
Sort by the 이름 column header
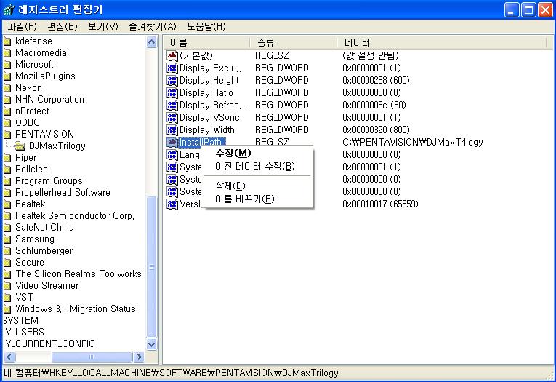(206, 43)
